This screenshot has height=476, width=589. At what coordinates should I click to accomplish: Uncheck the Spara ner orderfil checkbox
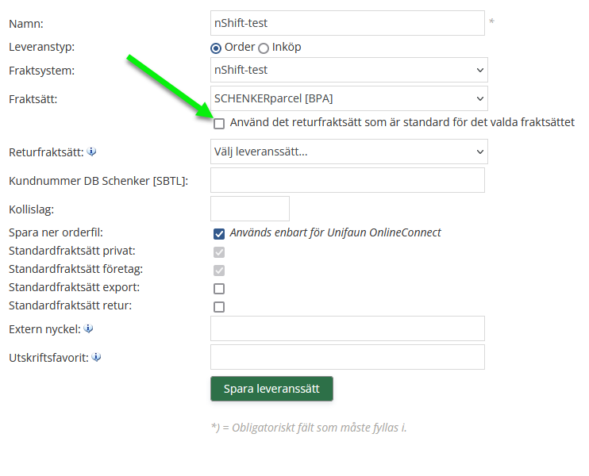click(219, 233)
